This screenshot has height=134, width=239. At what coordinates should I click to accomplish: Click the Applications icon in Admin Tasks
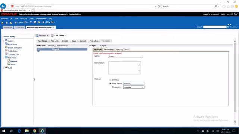(6, 44)
